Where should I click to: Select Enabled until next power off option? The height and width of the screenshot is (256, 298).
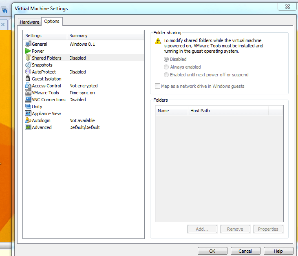pos(166,75)
